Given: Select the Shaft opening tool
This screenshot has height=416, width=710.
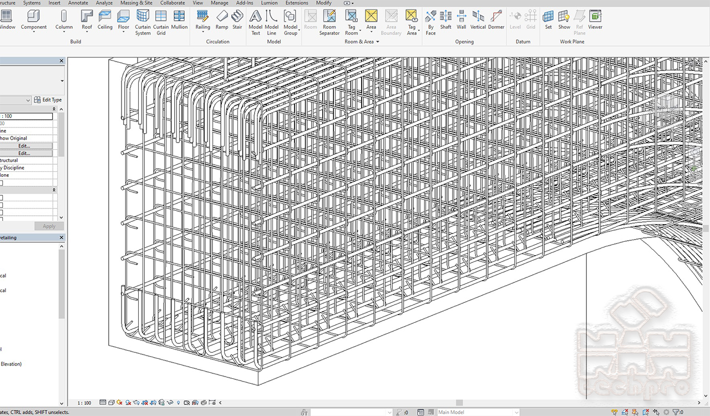Looking at the screenshot, I should pos(445,19).
